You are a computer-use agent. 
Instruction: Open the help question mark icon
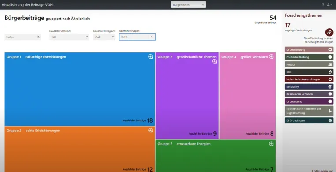pyautogui.click(x=323, y=4)
